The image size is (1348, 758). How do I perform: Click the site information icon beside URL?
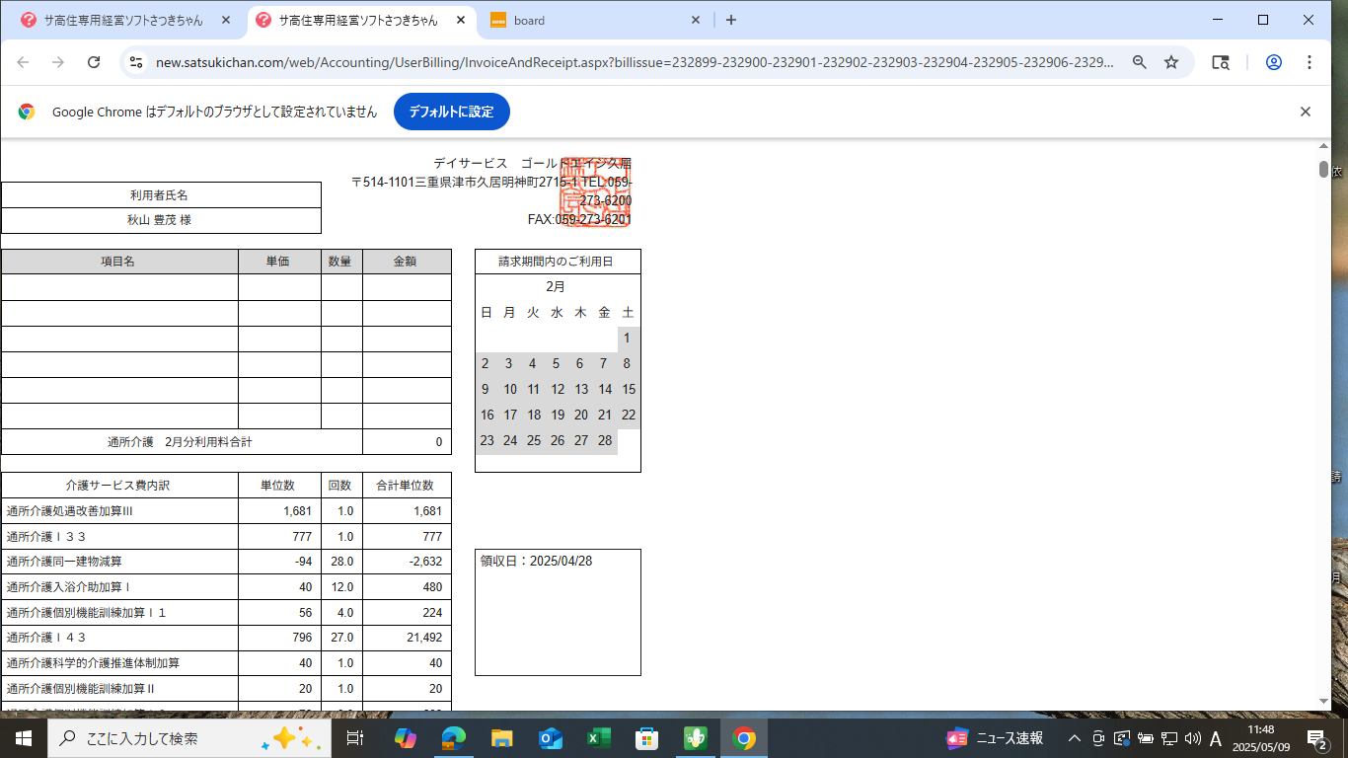137,62
